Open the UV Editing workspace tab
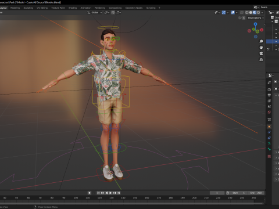 42,8
